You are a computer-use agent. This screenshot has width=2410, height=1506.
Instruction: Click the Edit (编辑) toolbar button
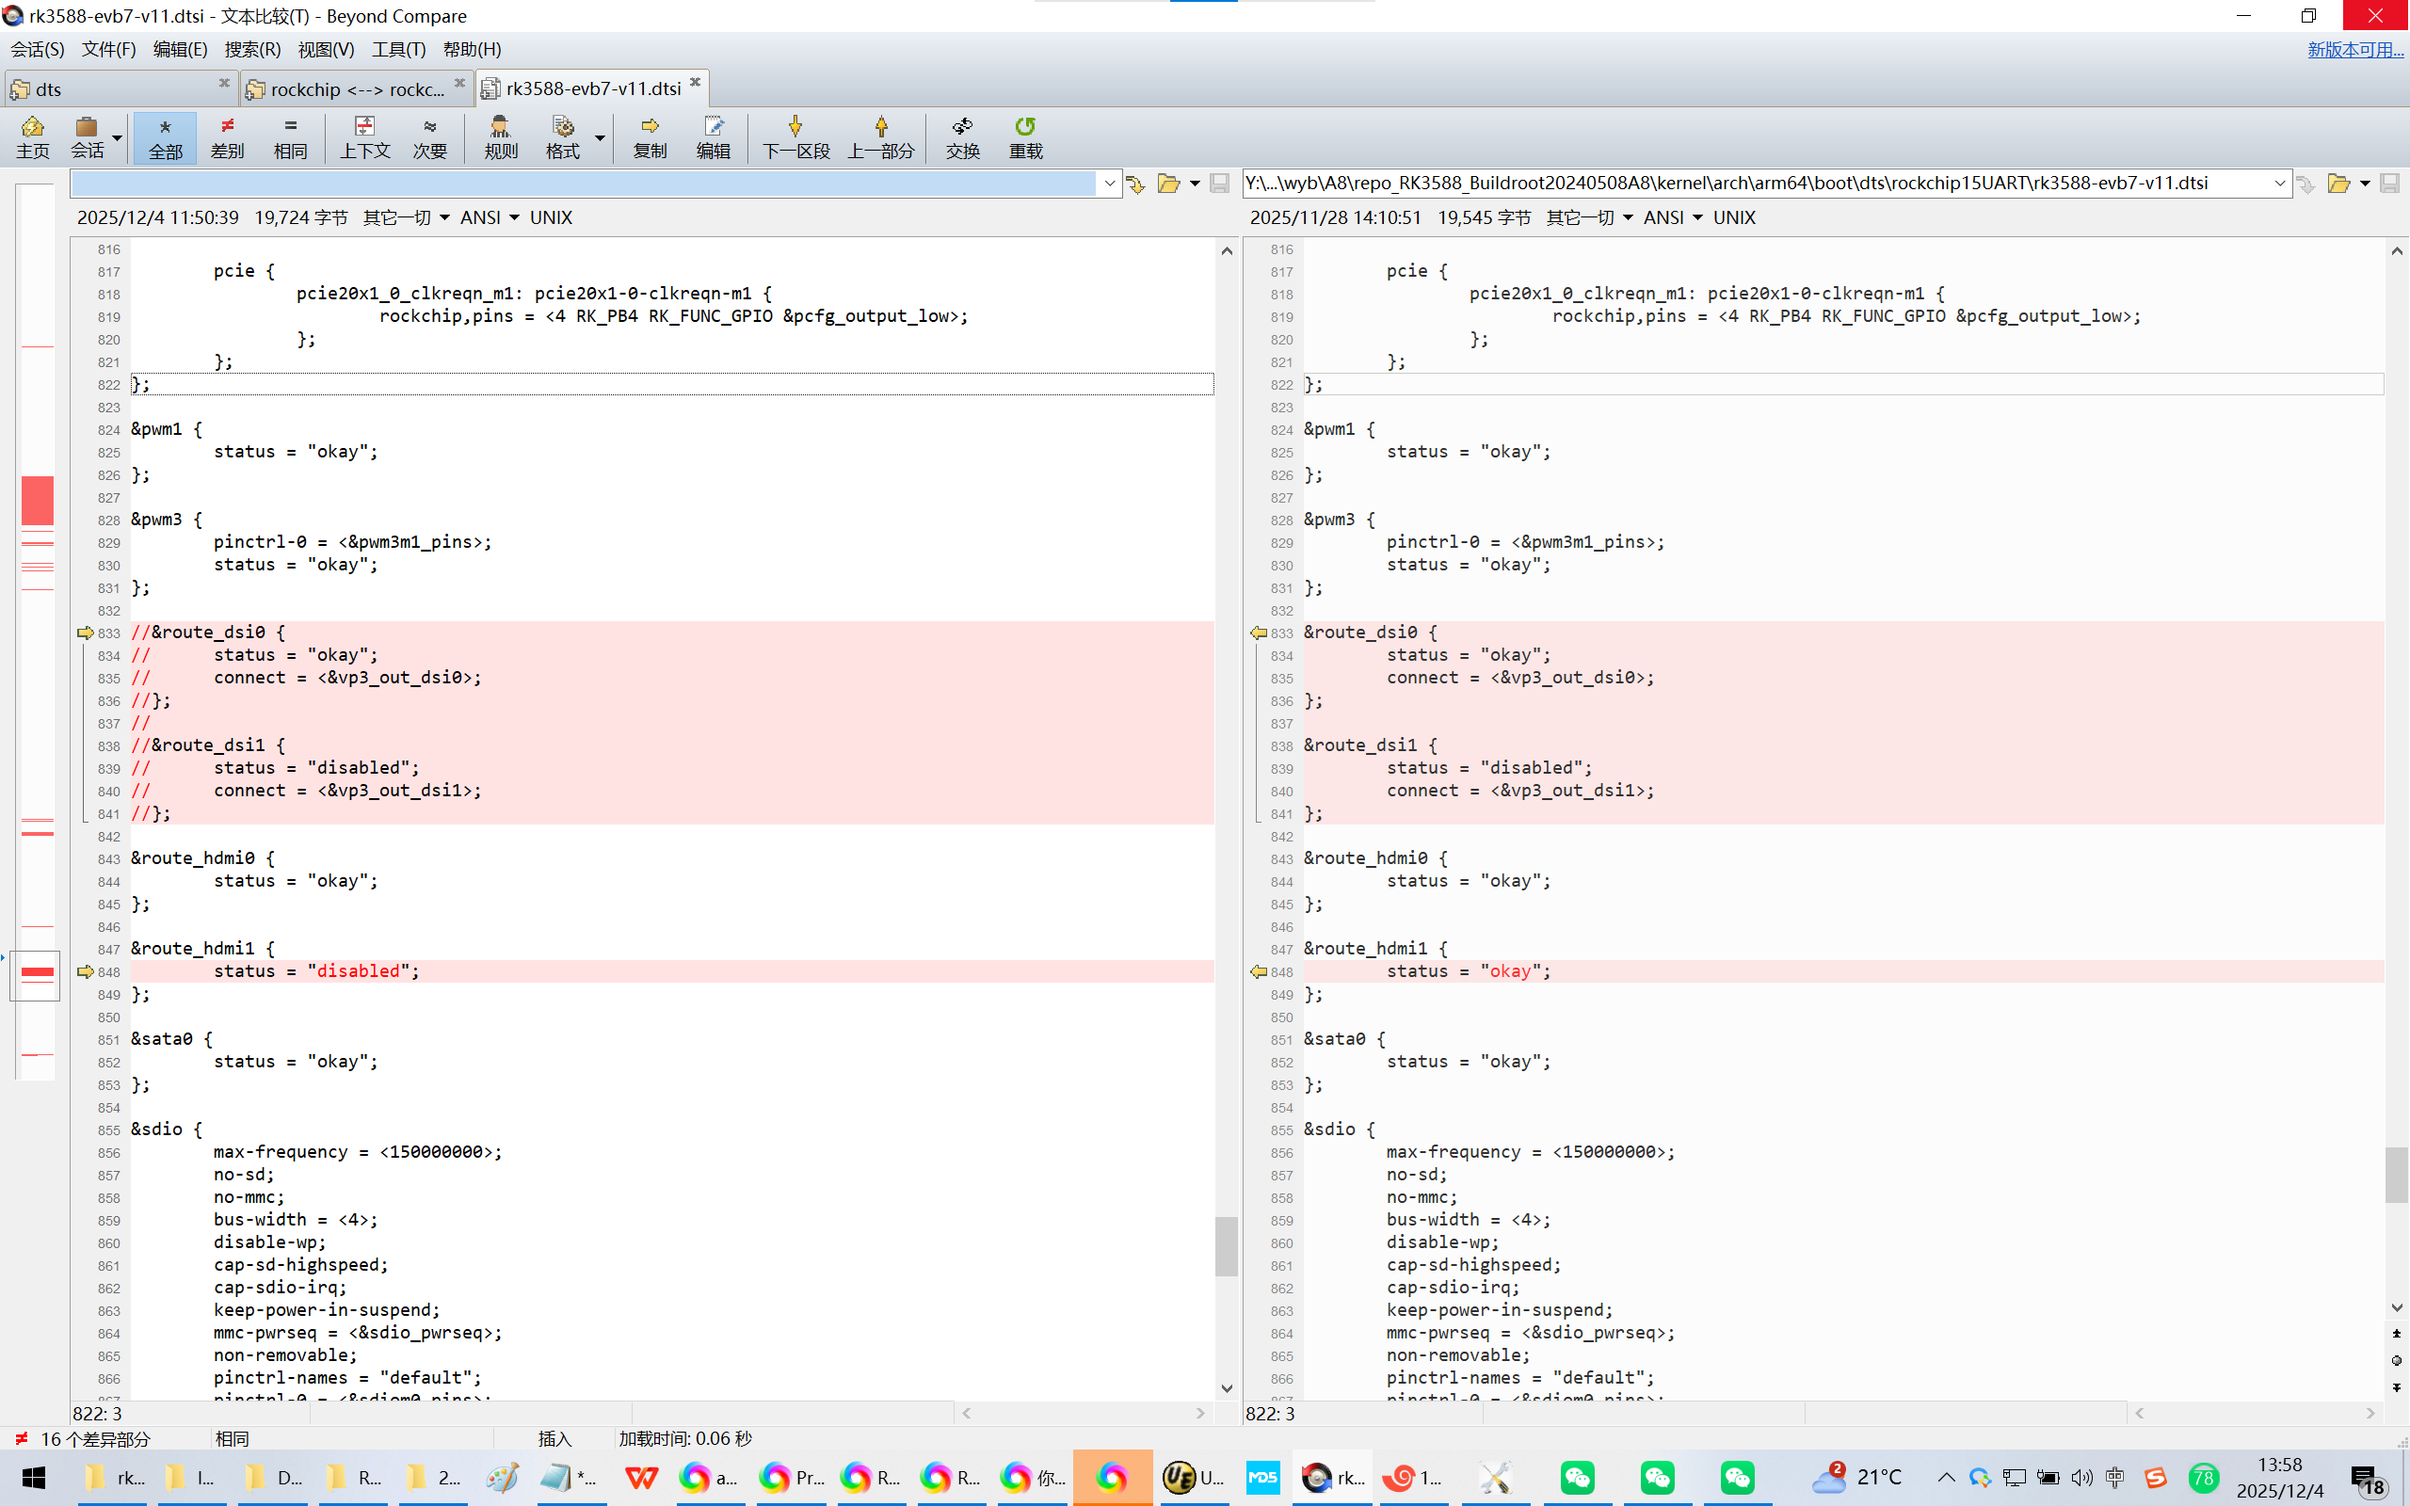pyautogui.click(x=712, y=136)
